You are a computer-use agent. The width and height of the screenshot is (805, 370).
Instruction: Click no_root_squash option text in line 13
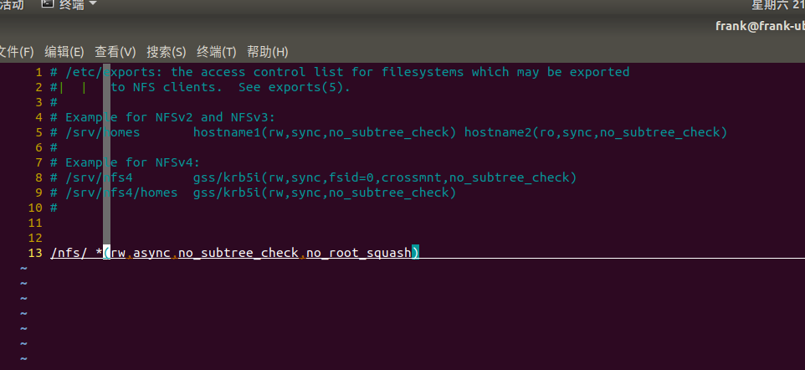[x=359, y=253]
